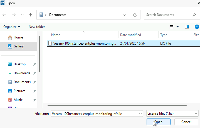Screen dimensions: 200x128
Task: Open the Organize menu
Action: pos(12,27)
